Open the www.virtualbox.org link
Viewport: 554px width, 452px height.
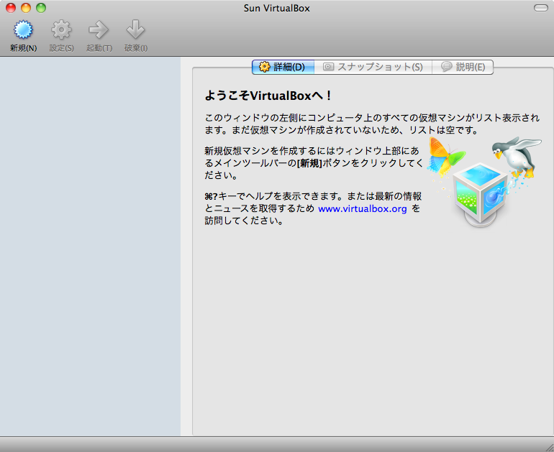pyautogui.click(x=363, y=209)
